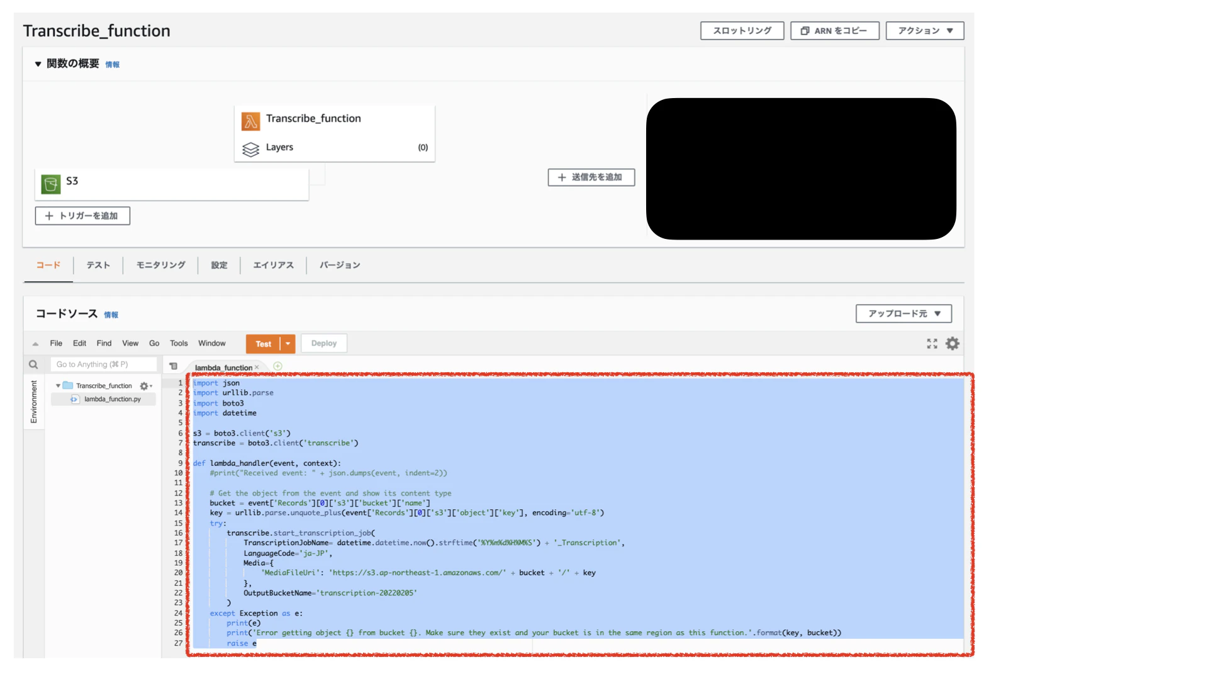Click the Lambda function icon in overview
The height and width of the screenshot is (679, 1208).
tap(250, 121)
